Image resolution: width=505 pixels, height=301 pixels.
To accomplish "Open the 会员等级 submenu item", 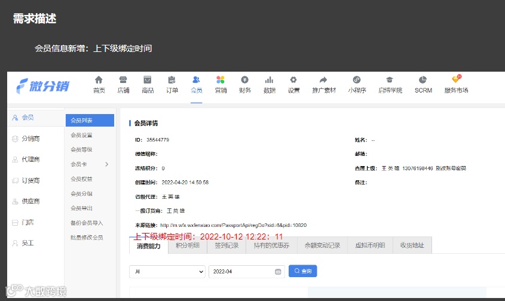I will tap(81, 150).
